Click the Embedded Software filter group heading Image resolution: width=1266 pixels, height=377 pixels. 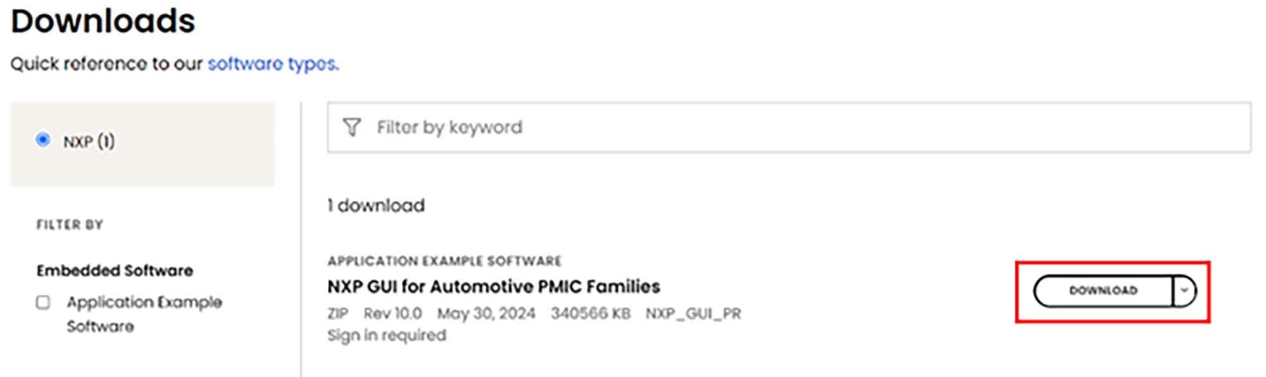[115, 271]
